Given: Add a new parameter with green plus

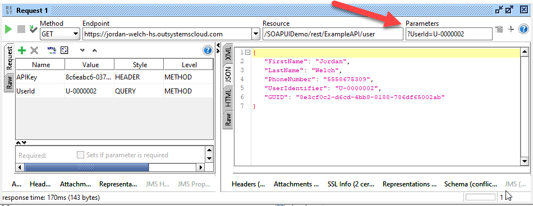Looking at the screenshot, I should (x=22, y=50).
